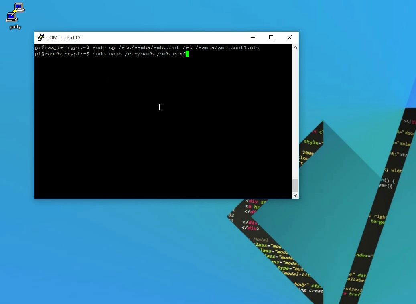Minimize the PuTTY window
This screenshot has height=304, width=416.
[253, 37]
